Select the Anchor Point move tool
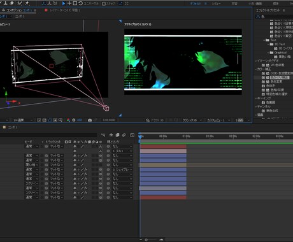Screen dimensions: 293x242 tap(69, 3)
